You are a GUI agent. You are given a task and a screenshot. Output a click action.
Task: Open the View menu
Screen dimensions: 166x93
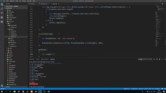[x=17, y=1]
